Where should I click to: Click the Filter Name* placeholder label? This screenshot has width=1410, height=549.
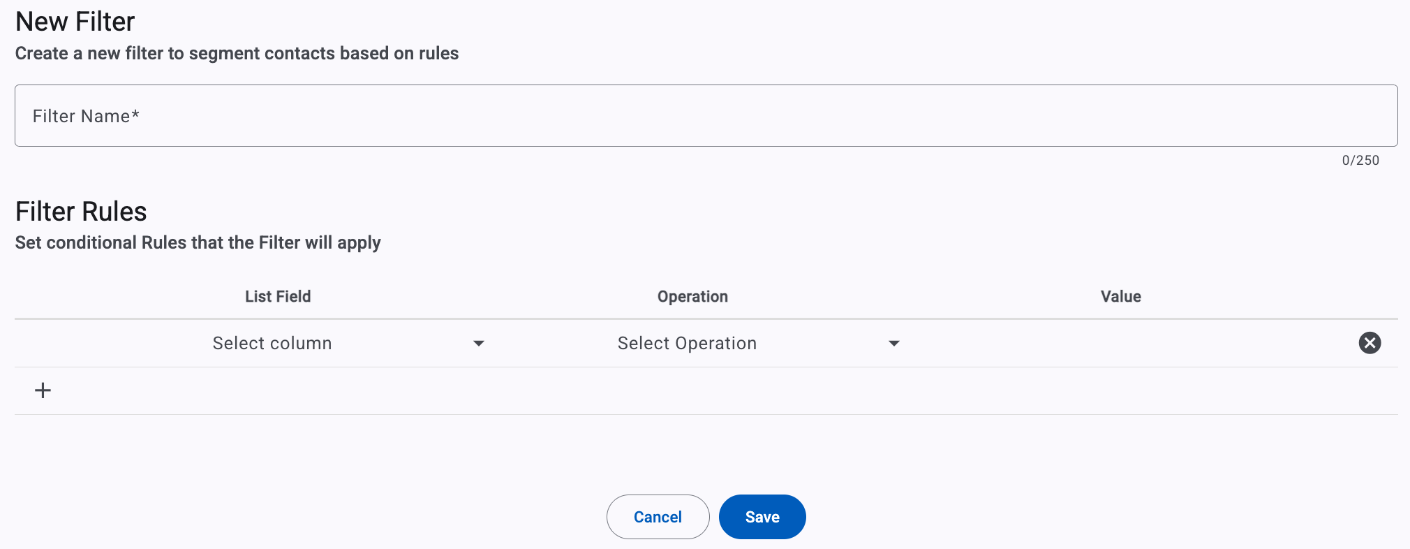(x=86, y=116)
